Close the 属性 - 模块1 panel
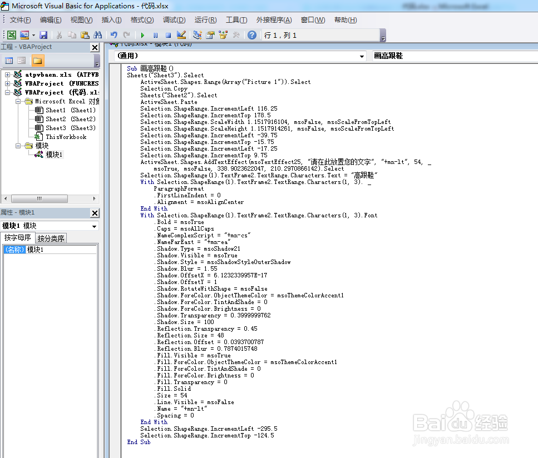 [x=95, y=213]
